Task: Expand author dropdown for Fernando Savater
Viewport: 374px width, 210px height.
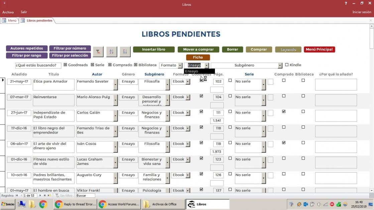Action: point(115,84)
